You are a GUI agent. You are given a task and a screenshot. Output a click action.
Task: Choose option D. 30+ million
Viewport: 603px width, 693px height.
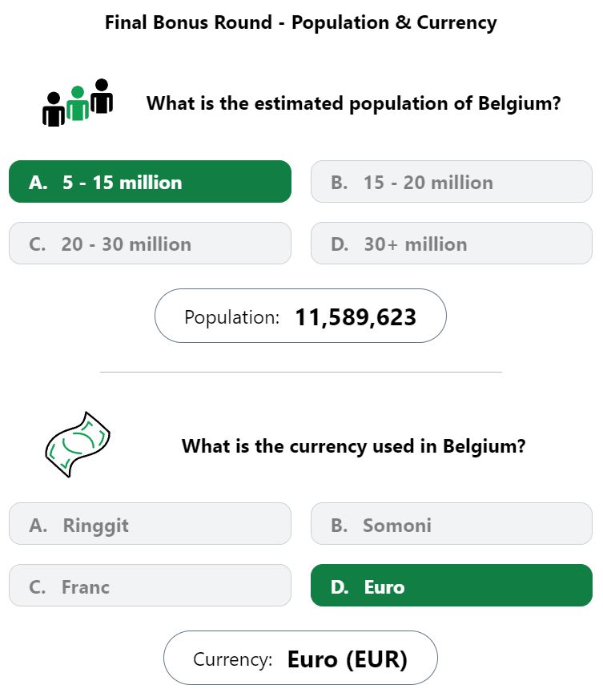[452, 244]
